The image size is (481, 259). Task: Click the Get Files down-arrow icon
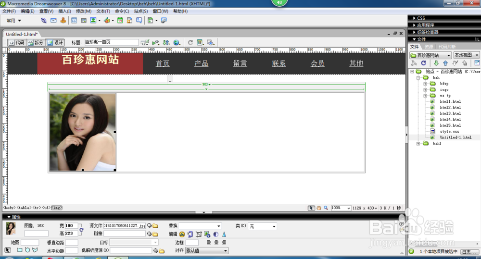point(436,63)
